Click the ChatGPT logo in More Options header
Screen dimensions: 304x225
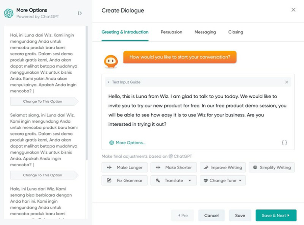click(8, 13)
